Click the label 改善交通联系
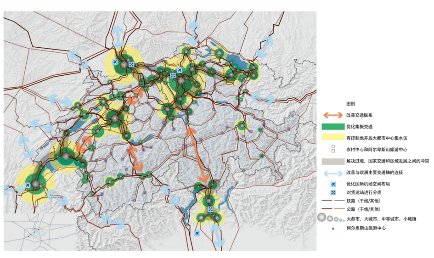The width and height of the screenshot is (434, 258). (x=359, y=115)
